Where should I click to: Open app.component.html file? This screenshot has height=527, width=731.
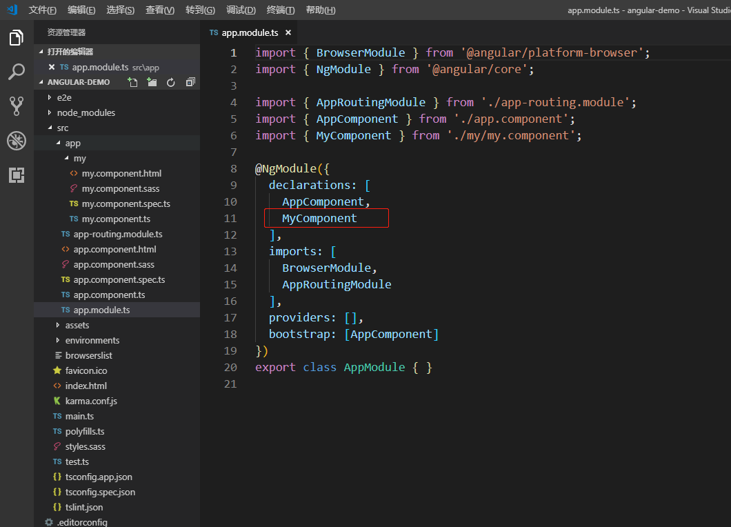(117, 250)
